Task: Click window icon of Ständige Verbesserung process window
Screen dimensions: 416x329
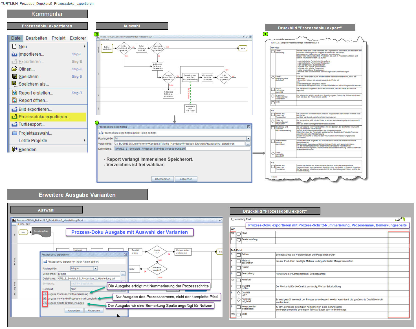Action: 98,37
